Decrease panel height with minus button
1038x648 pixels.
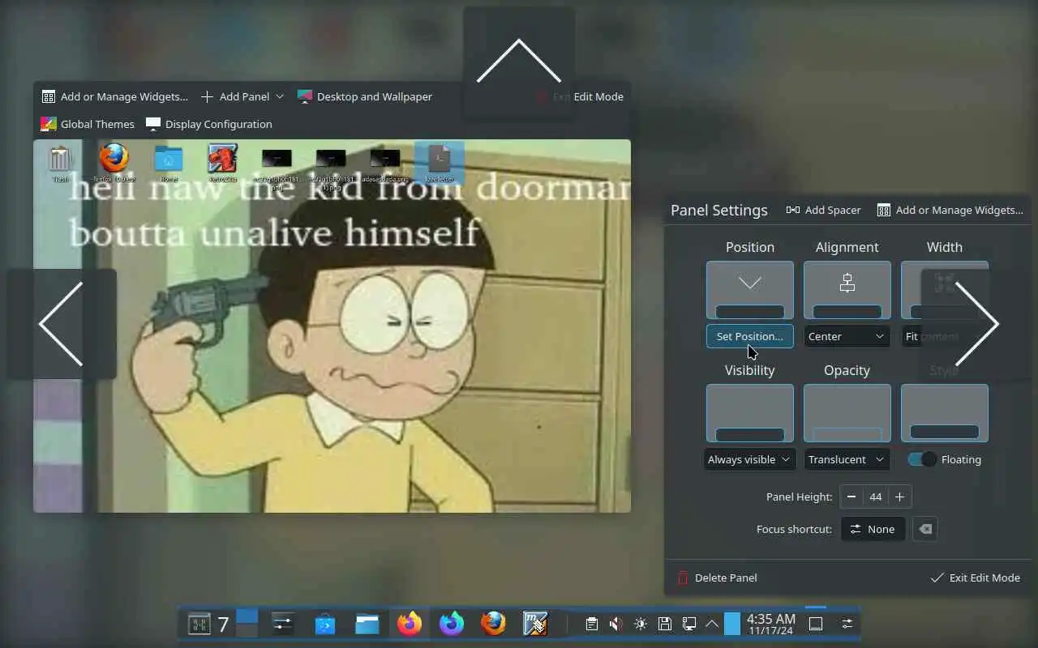coord(851,497)
